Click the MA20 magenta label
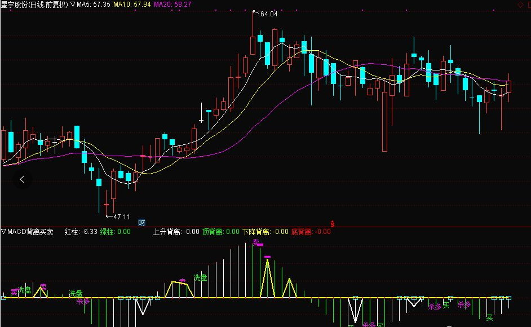The image size is (531, 327). pos(172,5)
